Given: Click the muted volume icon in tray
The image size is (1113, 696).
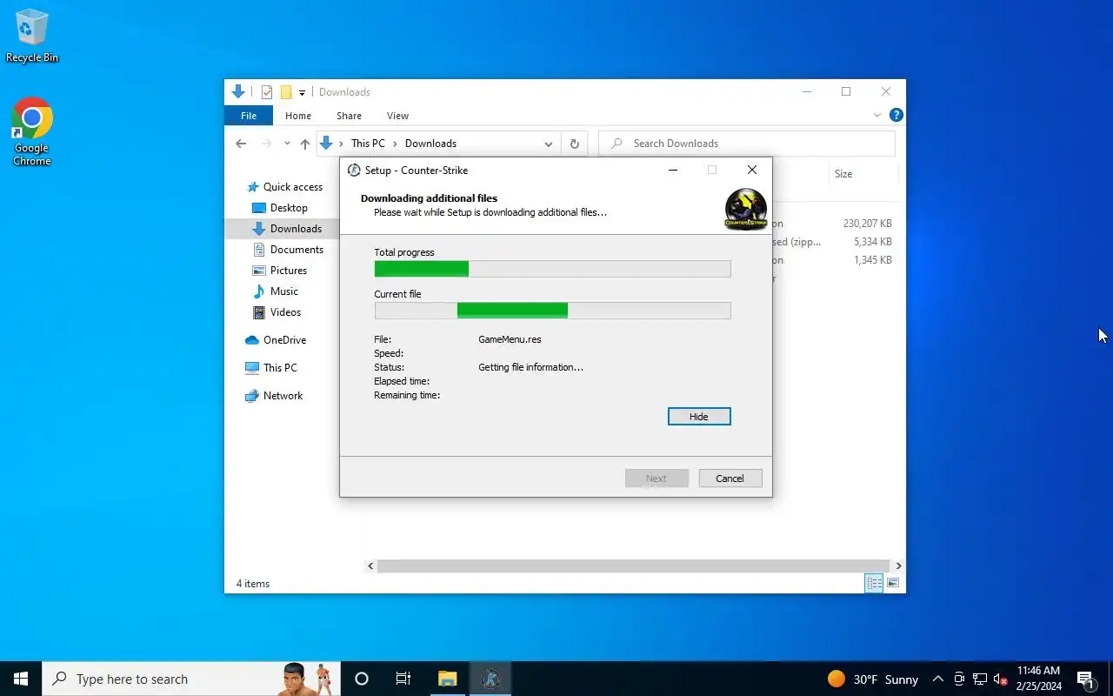Looking at the screenshot, I should click(x=1001, y=679).
